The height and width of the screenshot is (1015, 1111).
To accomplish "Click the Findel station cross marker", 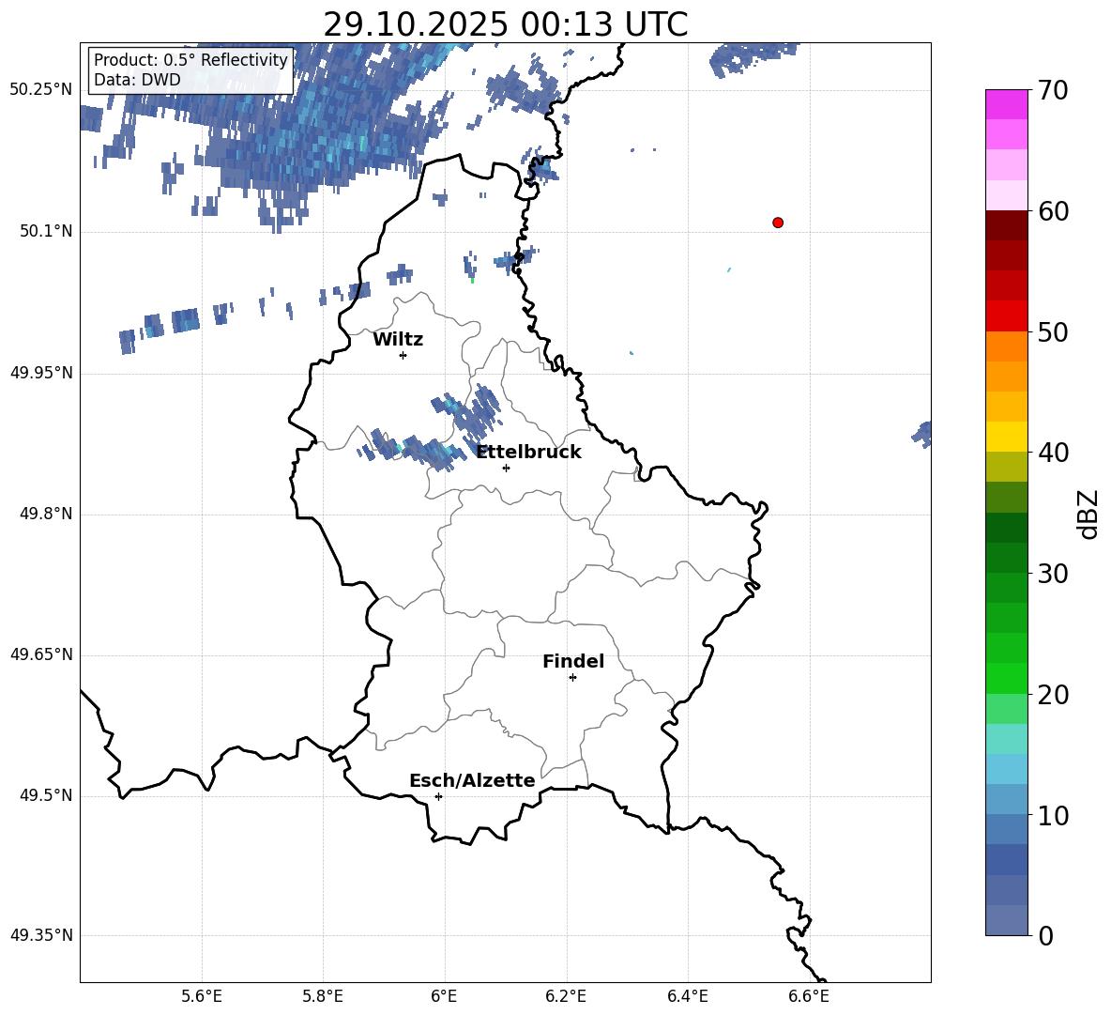I will click(572, 678).
